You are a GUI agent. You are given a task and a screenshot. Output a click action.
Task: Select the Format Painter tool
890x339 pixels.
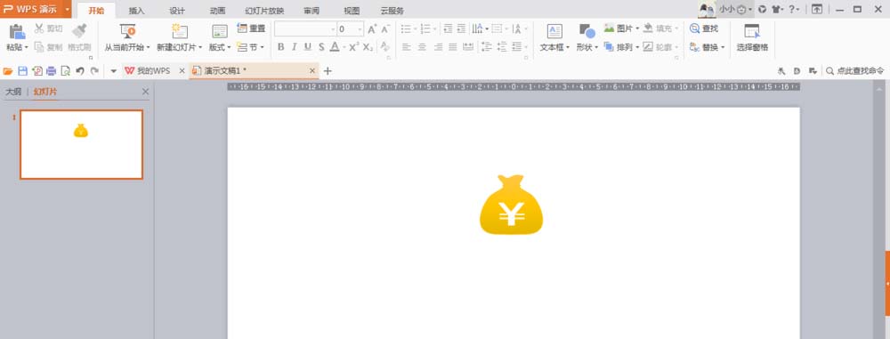79,31
